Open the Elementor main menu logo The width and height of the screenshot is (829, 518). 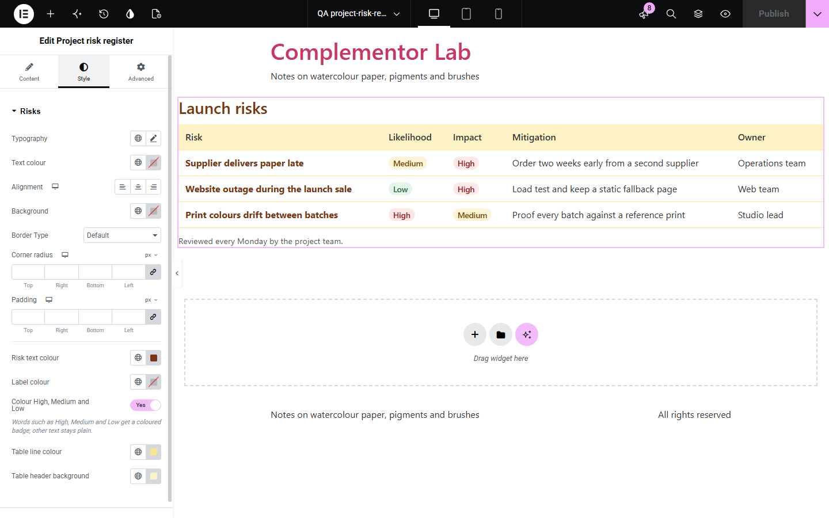(24, 14)
